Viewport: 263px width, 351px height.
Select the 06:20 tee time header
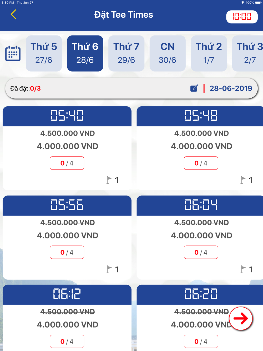(x=201, y=294)
